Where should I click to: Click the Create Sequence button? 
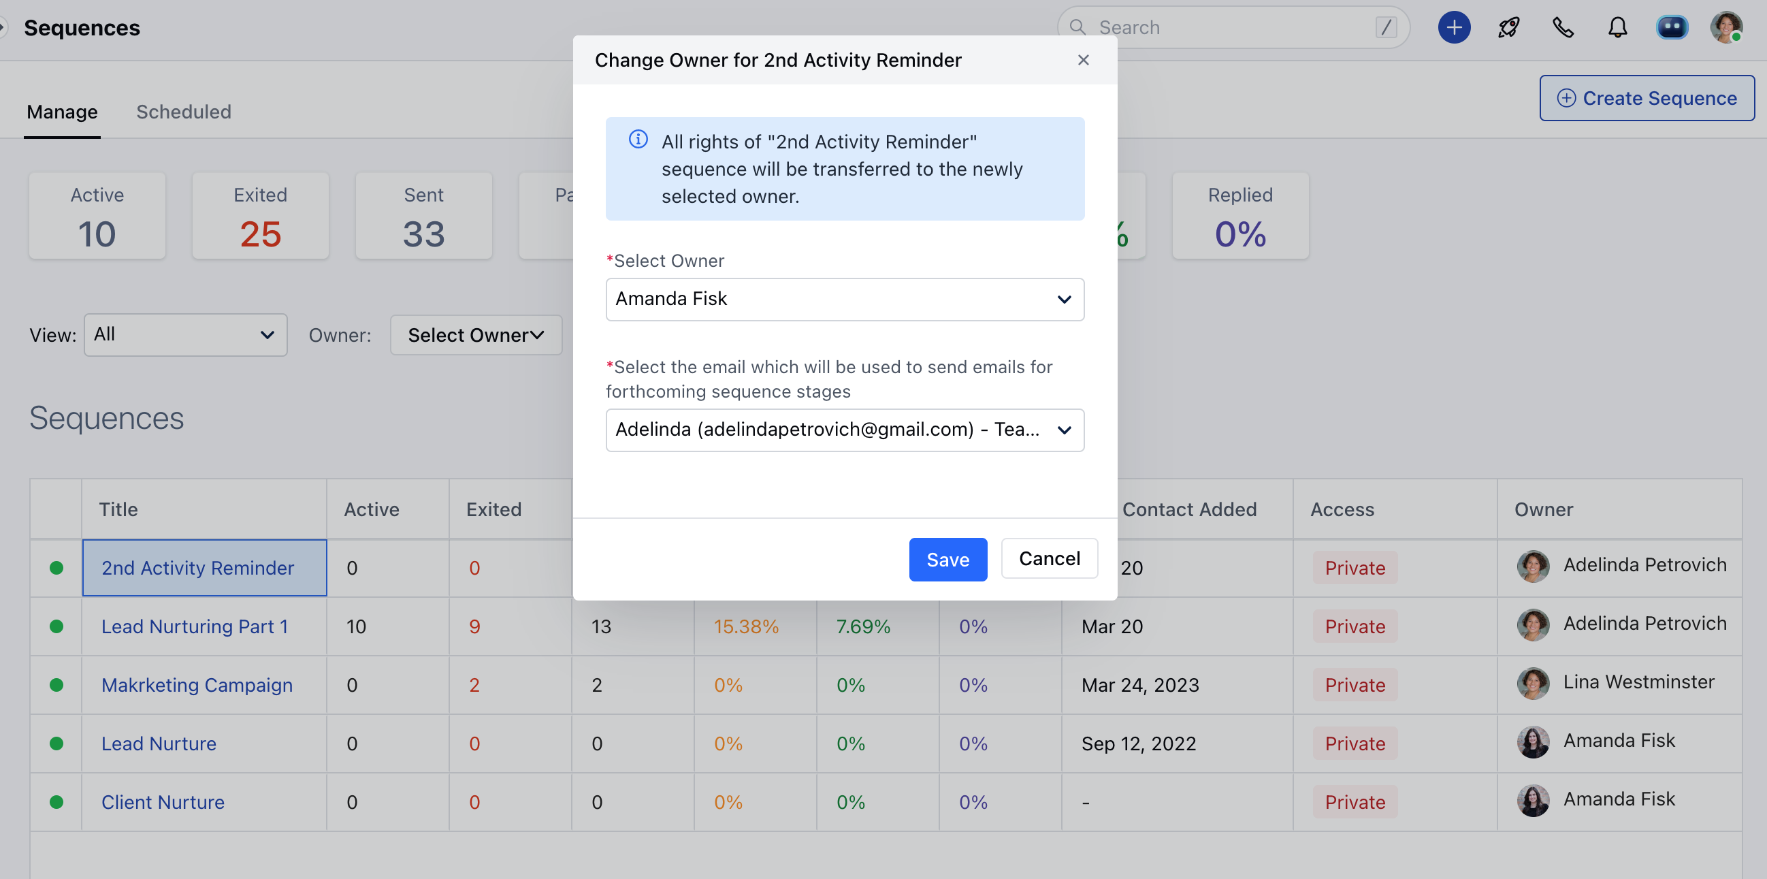(x=1647, y=98)
